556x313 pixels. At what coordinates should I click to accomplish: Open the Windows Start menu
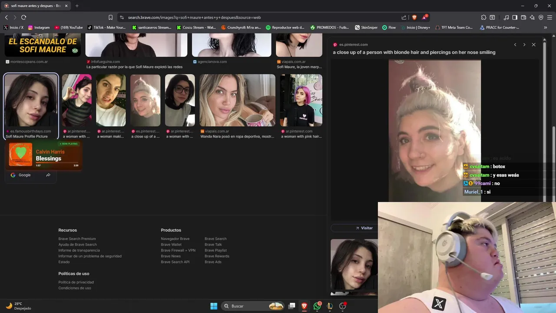[214, 306]
